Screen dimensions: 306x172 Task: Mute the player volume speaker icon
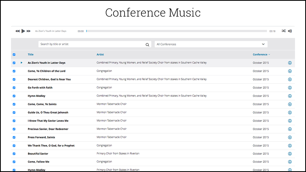click(290, 31)
